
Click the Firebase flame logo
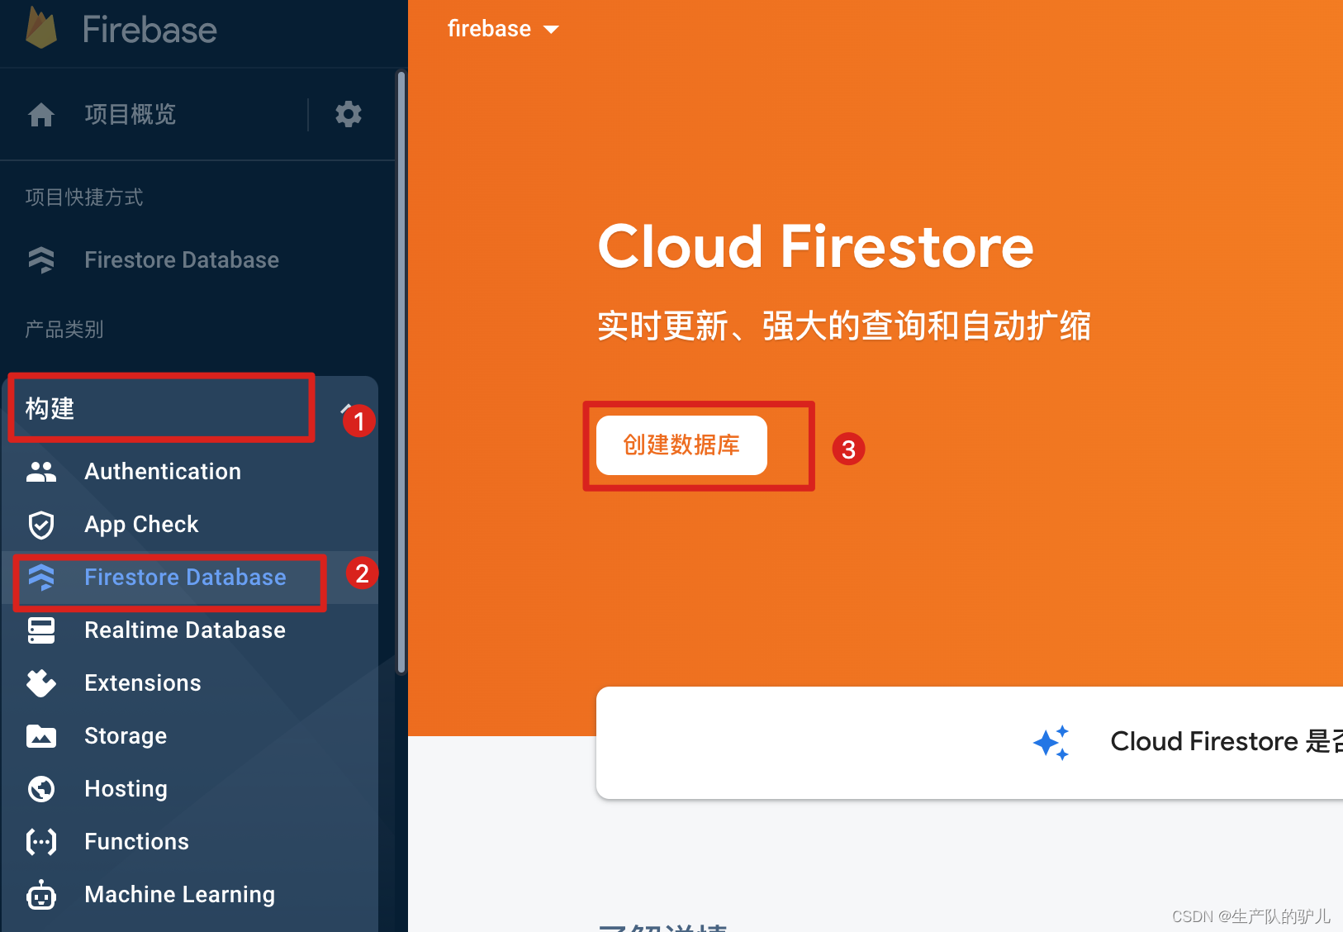point(41,27)
